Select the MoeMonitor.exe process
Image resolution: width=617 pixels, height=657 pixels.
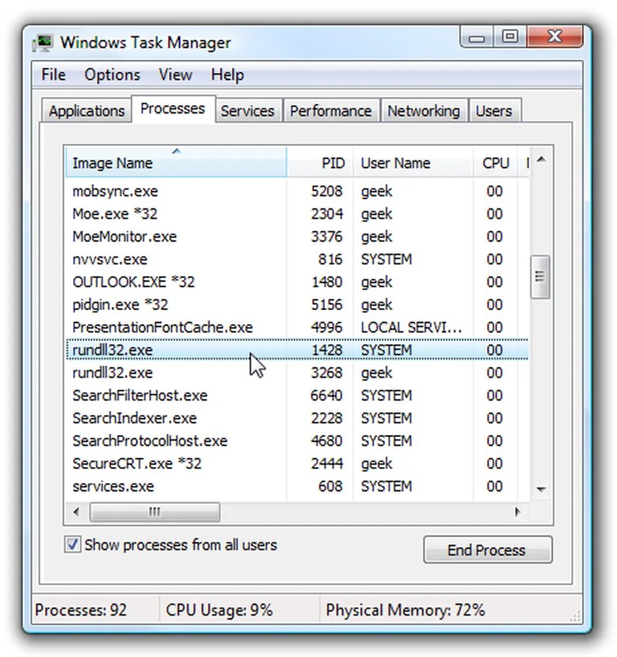point(297,237)
